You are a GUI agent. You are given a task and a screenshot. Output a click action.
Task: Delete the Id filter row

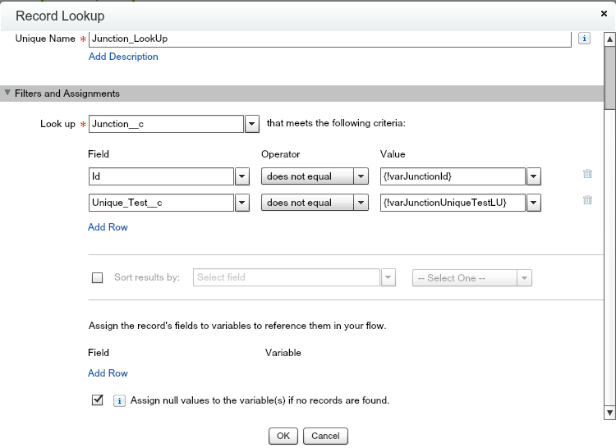pos(587,174)
